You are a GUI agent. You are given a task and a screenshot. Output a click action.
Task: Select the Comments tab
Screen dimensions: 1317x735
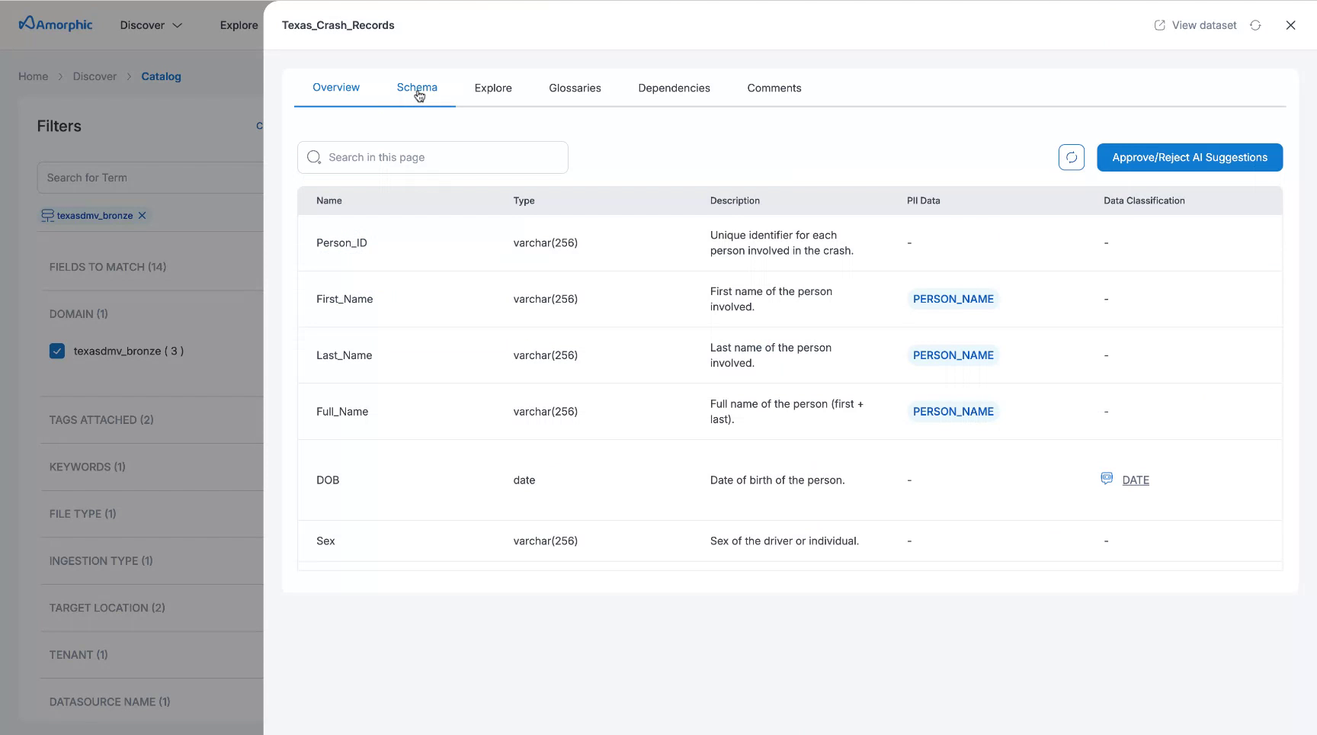point(774,88)
